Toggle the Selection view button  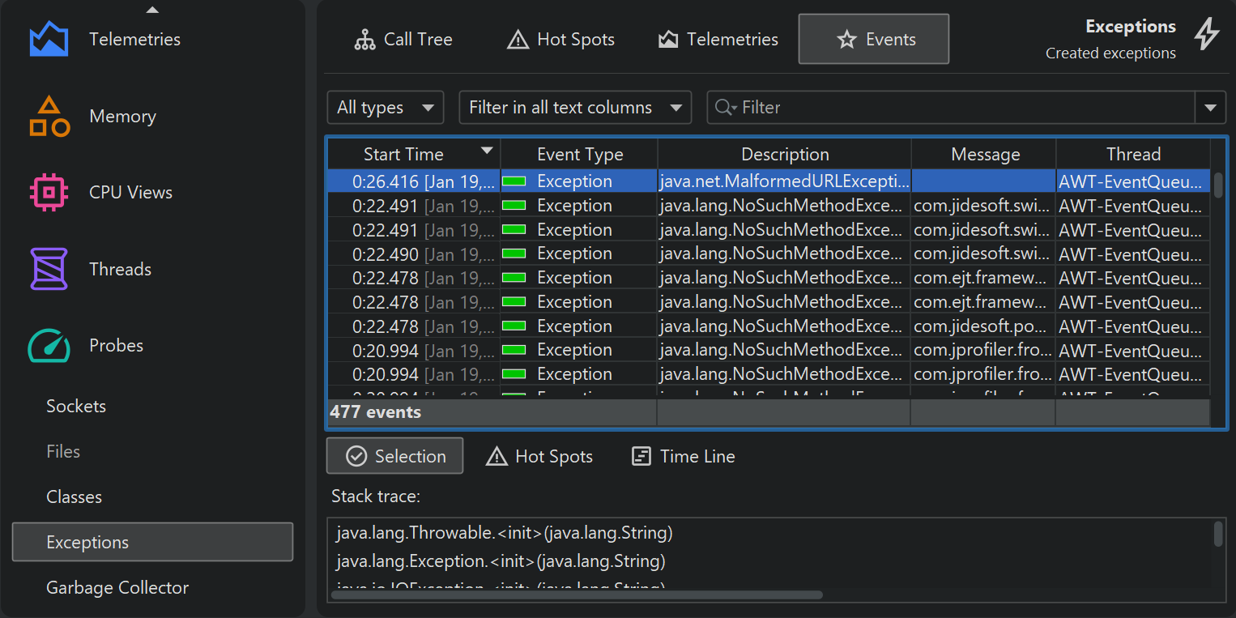coord(395,456)
